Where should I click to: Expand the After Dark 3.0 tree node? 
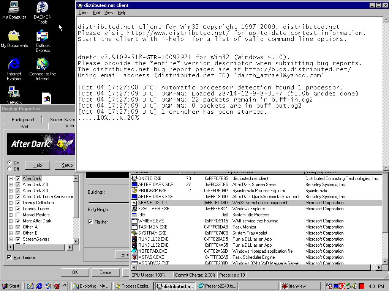click(x=11, y=191)
